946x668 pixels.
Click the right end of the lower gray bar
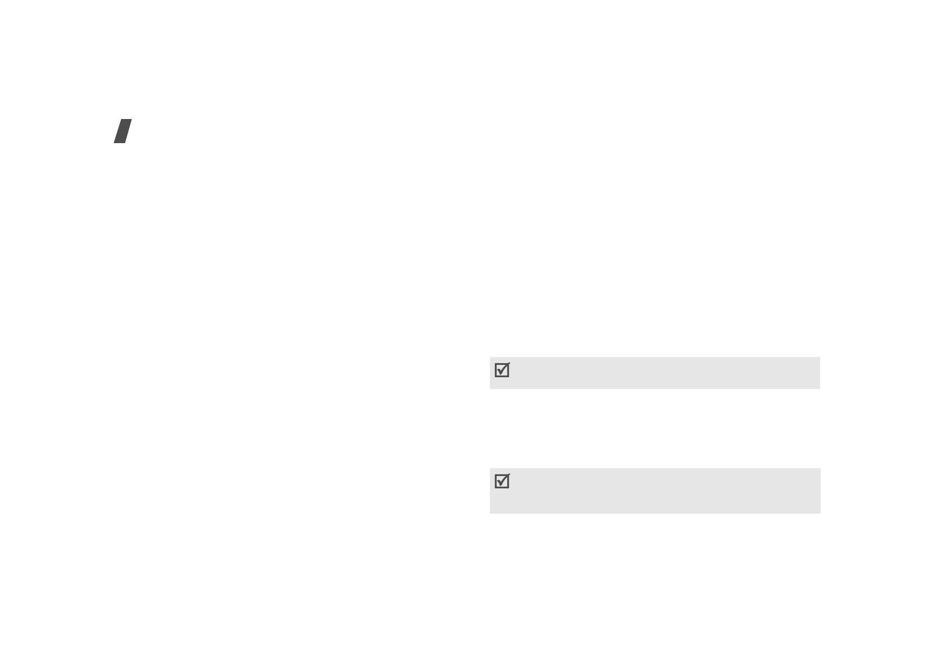point(812,491)
